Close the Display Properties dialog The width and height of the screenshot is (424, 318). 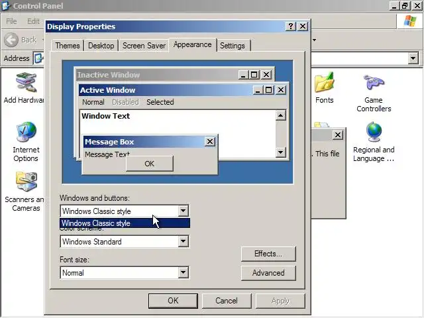[303, 26]
